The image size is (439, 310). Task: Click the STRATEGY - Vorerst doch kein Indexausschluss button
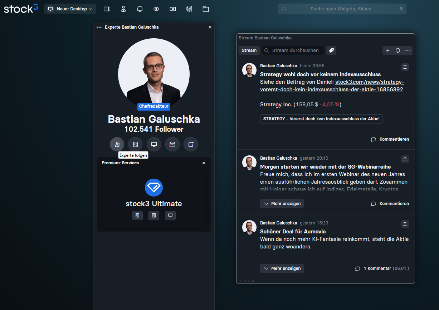point(321,119)
